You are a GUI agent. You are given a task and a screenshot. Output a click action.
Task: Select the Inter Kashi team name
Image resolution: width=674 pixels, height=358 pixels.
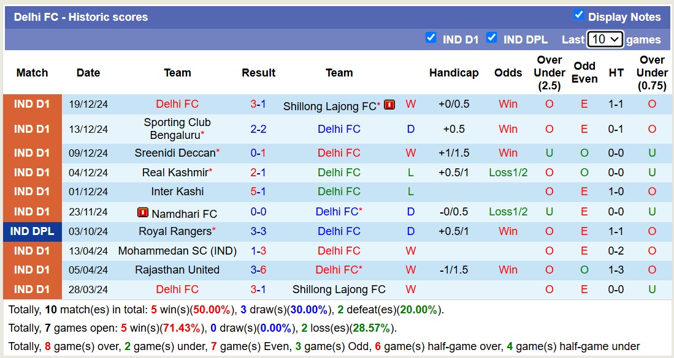click(177, 192)
